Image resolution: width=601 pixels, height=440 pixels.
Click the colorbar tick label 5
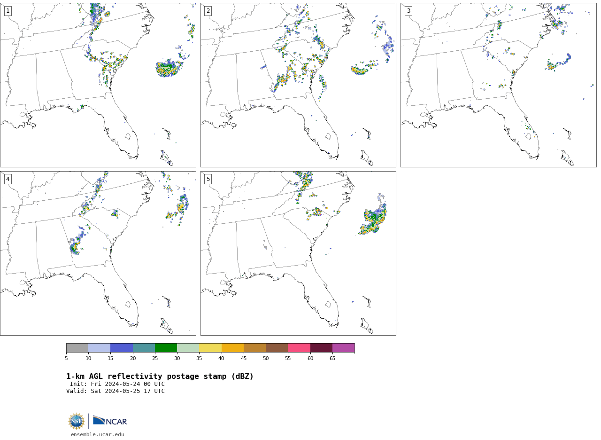(x=66, y=359)
